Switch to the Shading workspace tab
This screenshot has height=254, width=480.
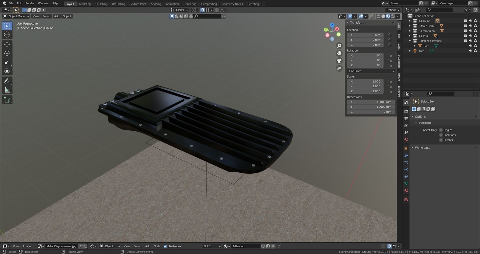156,4
